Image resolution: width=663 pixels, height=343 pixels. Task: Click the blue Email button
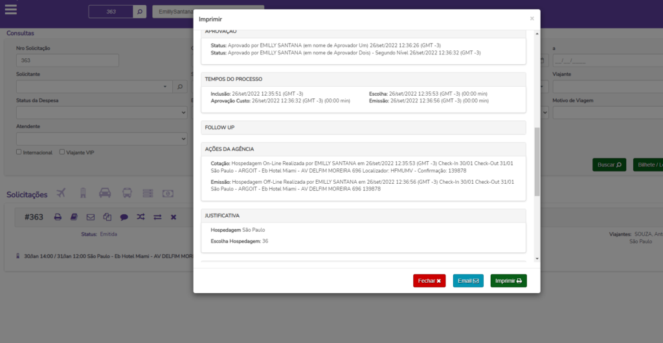(468, 281)
